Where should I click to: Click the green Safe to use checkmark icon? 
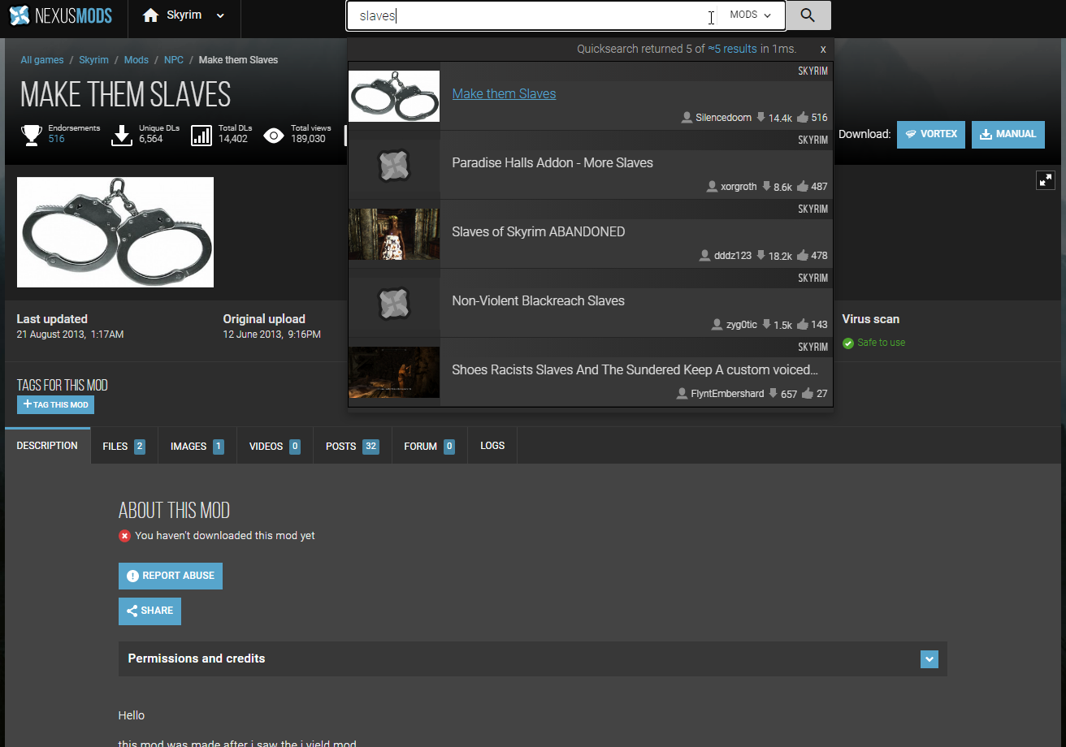(848, 343)
